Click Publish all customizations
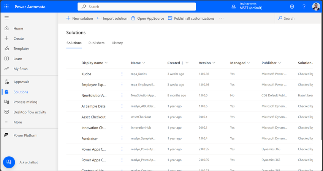Image resolution: width=323 pixels, height=171 pixels. point(191,18)
